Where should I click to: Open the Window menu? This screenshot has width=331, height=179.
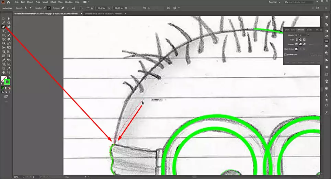pos(69,2)
